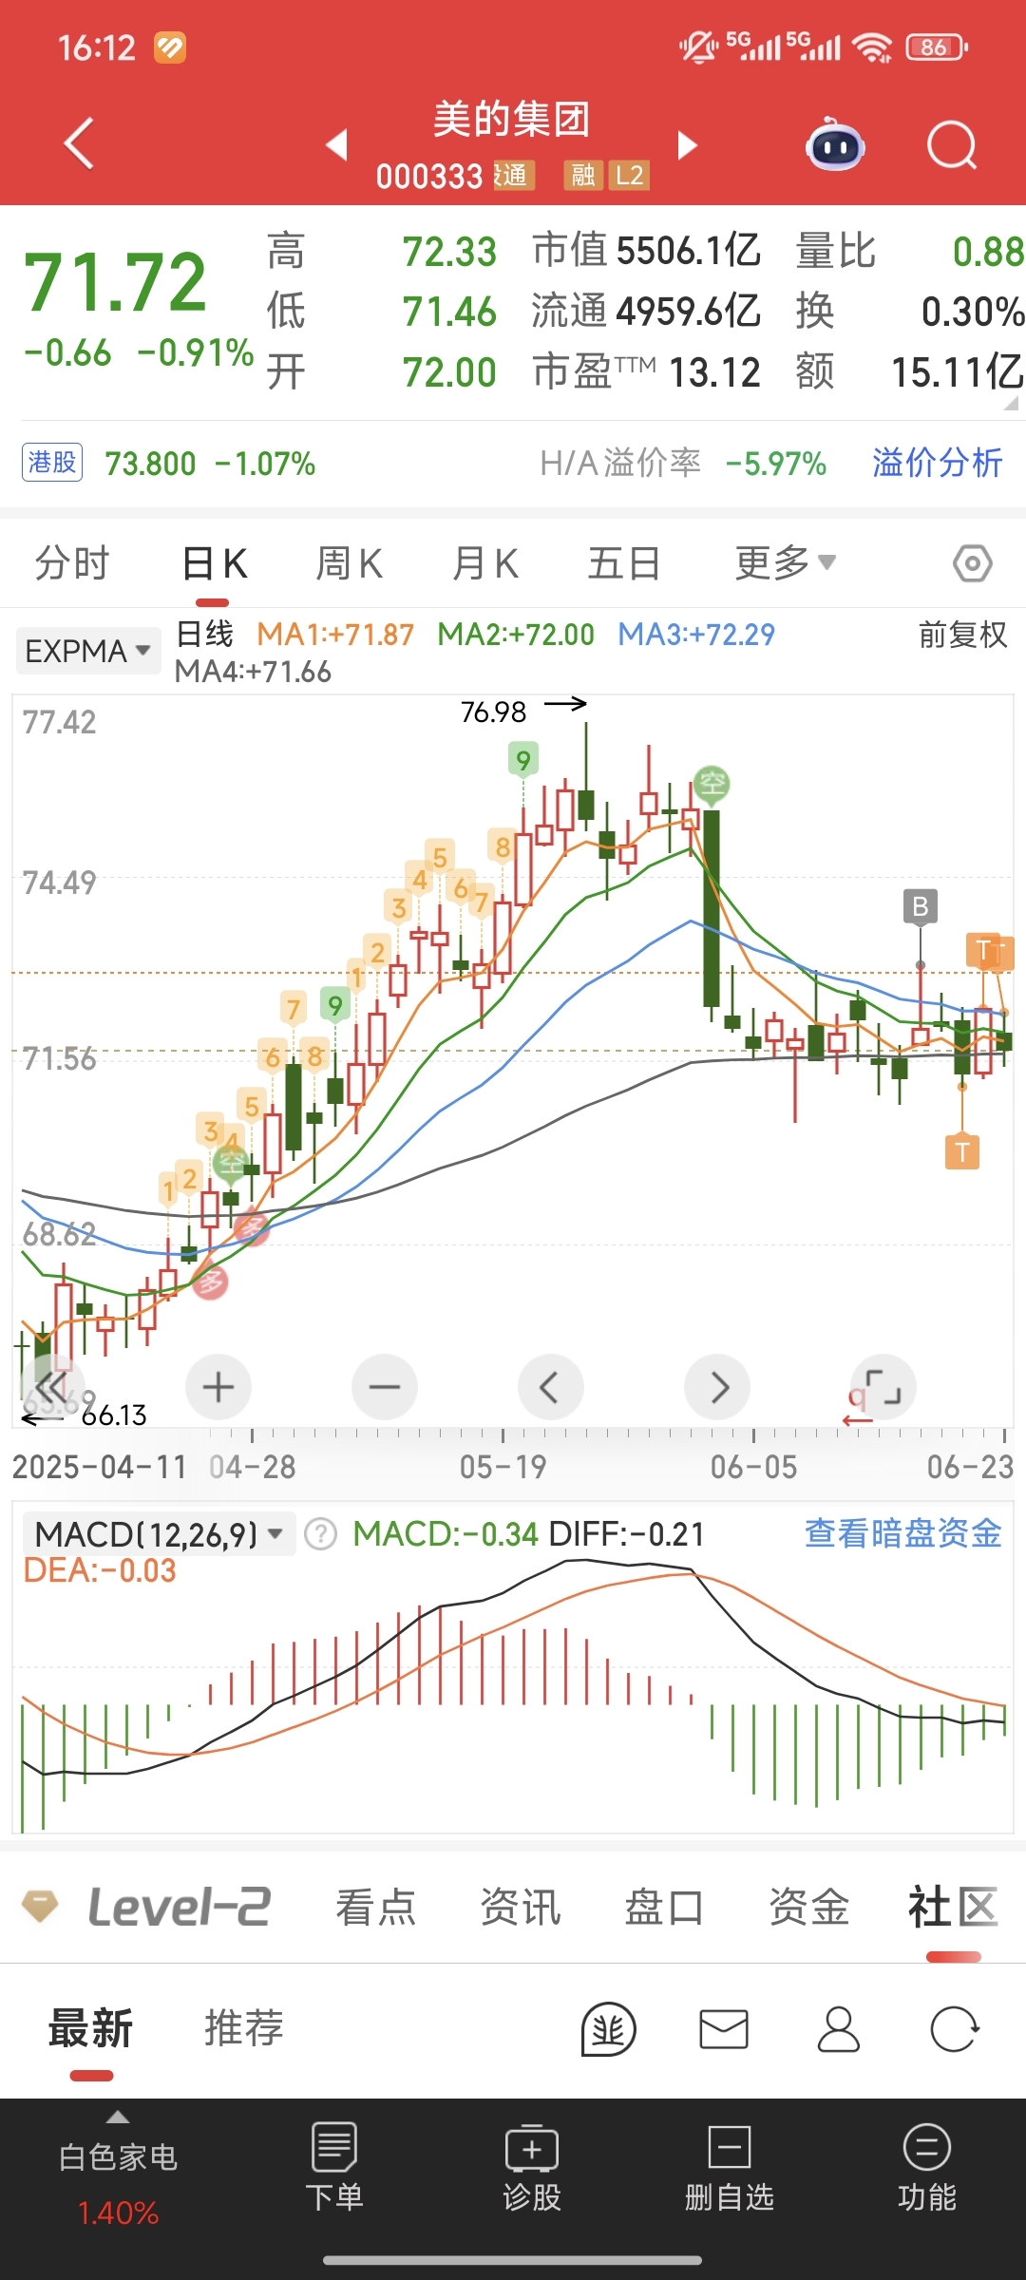Tap the 76.98 high price label
Viewport: 1026px width, 2280px height.
click(493, 712)
